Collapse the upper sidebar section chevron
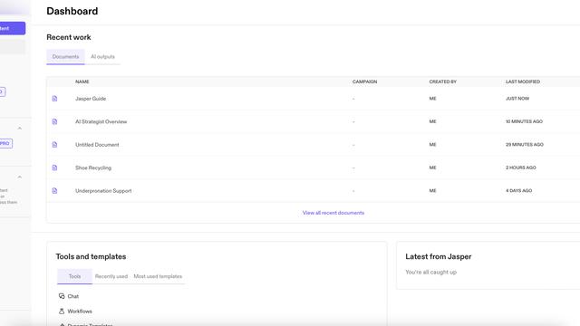Screen dimensions: 580x326 (20, 129)
